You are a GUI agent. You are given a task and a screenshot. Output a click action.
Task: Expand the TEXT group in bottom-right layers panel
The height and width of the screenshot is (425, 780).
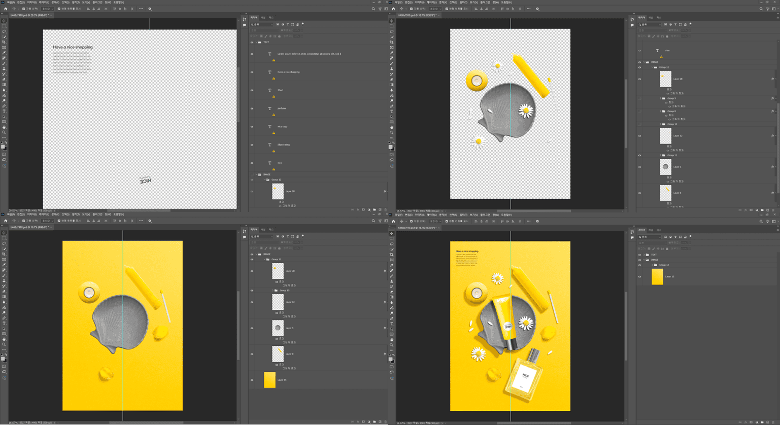click(x=644, y=255)
